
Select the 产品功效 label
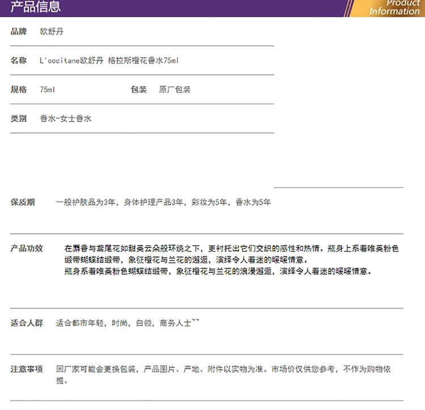click(x=27, y=249)
